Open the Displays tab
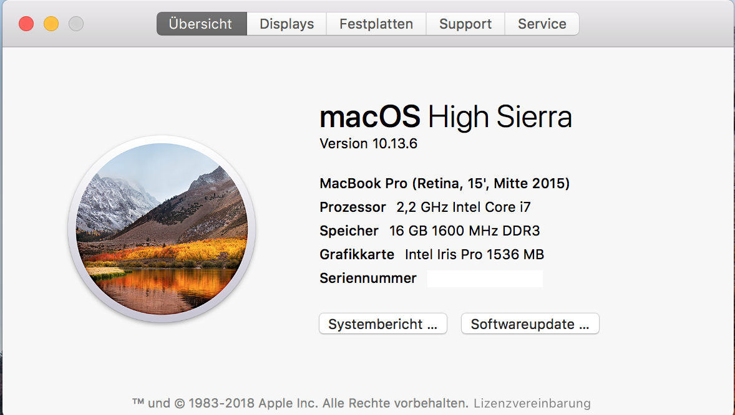The image size is (735, 415). pyautogui.click(x=286, y=24)
